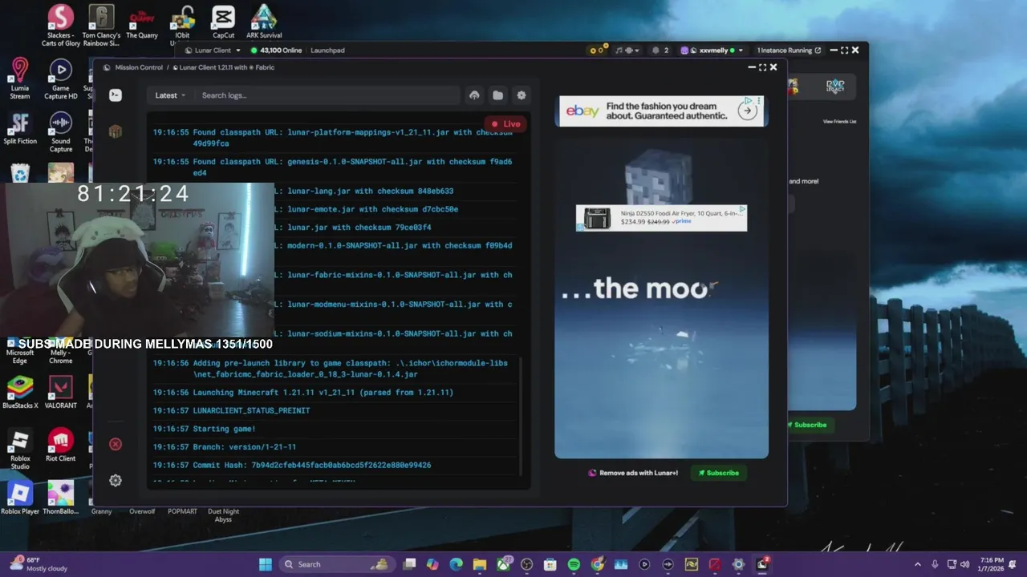Open Sound Capture desktop shortcut
The image size is (1027, 577).
click(x=61, y=131)
